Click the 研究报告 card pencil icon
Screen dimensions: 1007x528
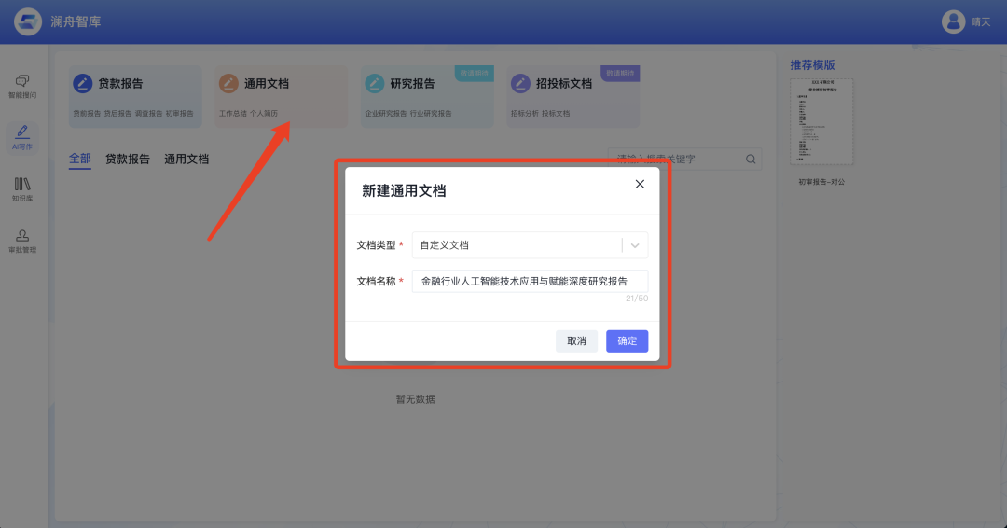(375, 84)
